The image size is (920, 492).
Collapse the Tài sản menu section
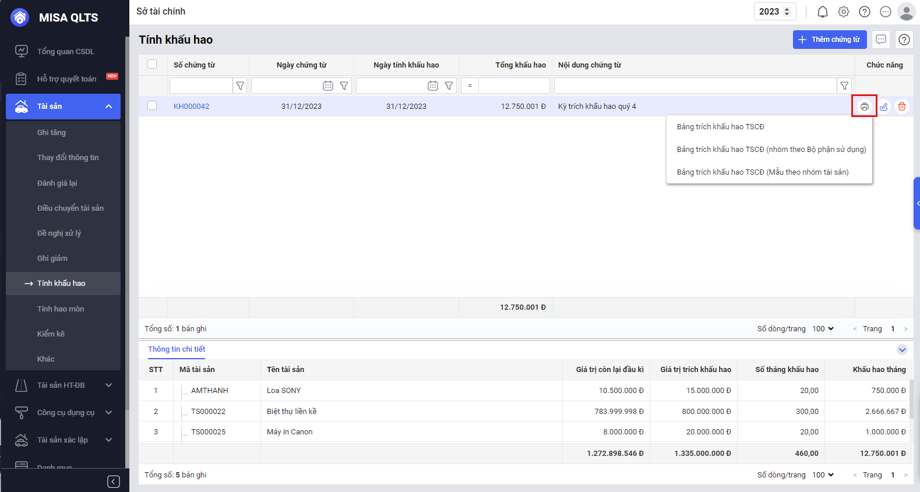pyautogui.click(x=108, y=107)
